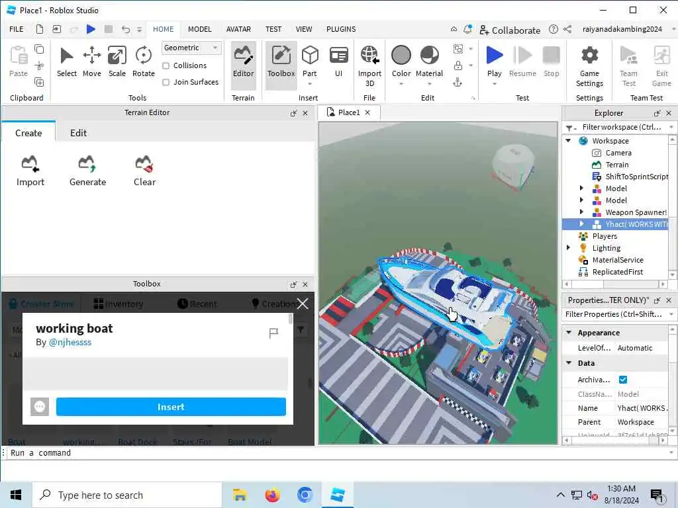678x508 pixels.
Task: Click the Anchor tool icon
Action: [x=458, y=83]
